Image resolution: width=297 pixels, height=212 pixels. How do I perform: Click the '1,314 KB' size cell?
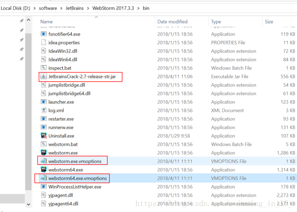pyautogui.click(x=286, y=170)
